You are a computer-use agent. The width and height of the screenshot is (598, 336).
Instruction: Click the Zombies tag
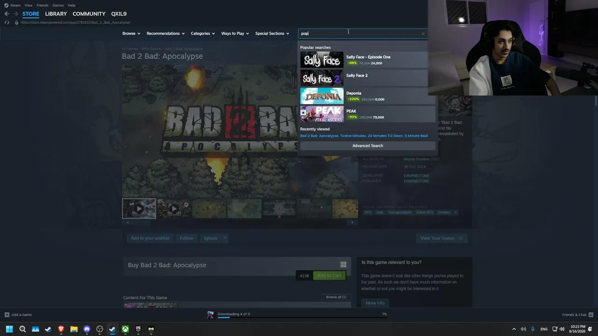[444, 212]
